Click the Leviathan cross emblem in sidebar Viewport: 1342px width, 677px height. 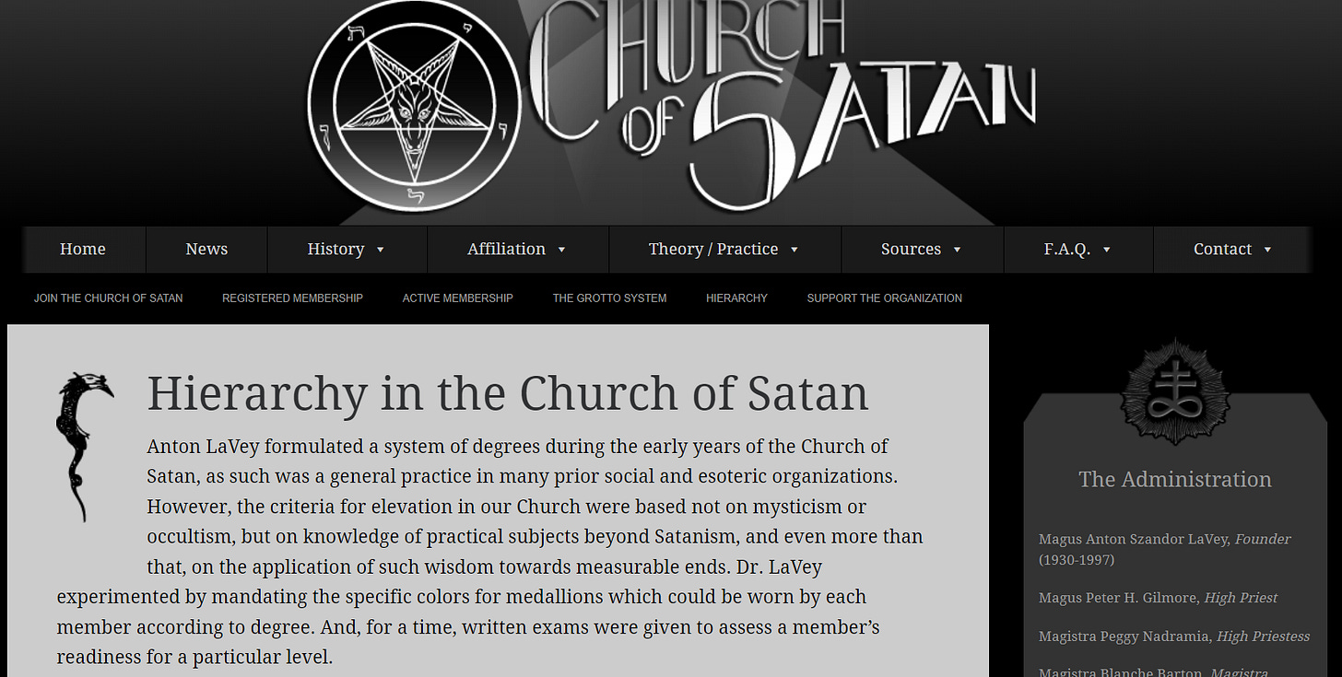1175,393
